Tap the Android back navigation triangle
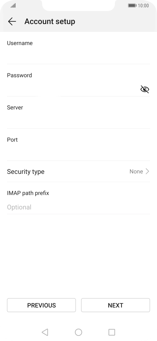This screenshot has height=341, width=157. click(45, 332)
